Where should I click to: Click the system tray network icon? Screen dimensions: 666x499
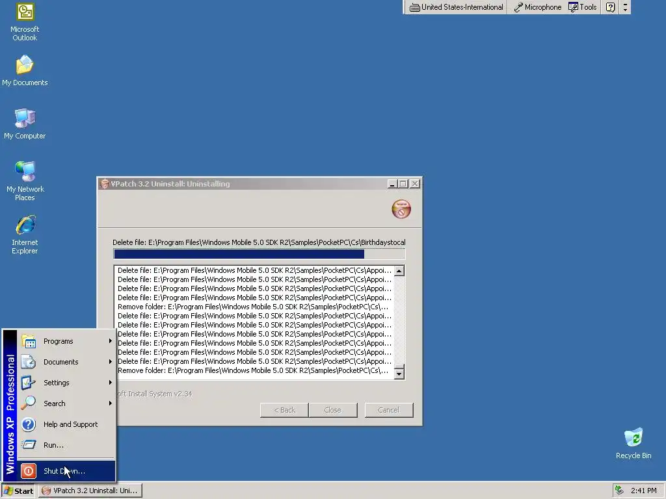click(x=619, y=491)
